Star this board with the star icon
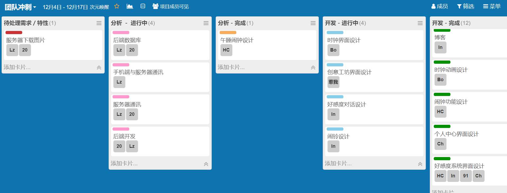Image resolution: width=507 pixels, height=193 pixels. pyautogui.click(x=117, y=6)
